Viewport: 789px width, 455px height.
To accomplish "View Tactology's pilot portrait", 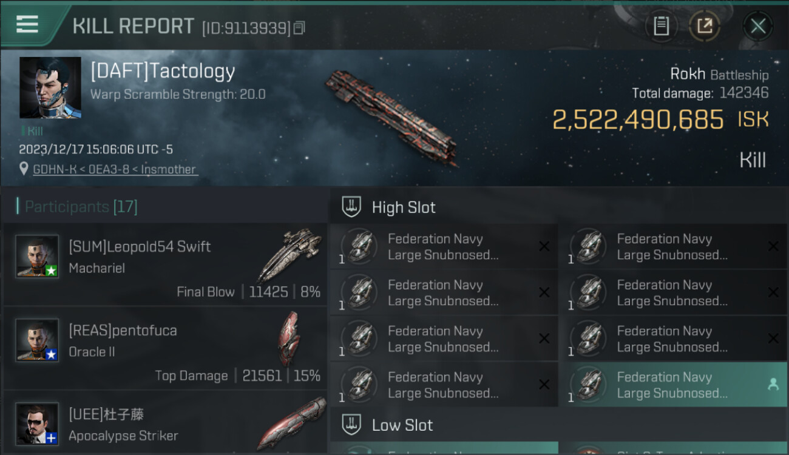I will click(x=50, y=87).
